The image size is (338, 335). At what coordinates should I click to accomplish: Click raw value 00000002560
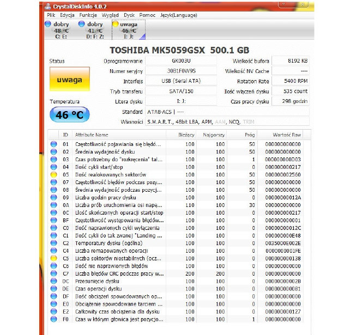(283, 174)
